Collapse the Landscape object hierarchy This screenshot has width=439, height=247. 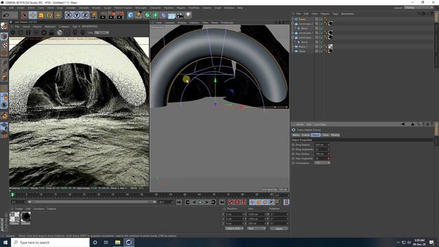click(x=293, y=38)
